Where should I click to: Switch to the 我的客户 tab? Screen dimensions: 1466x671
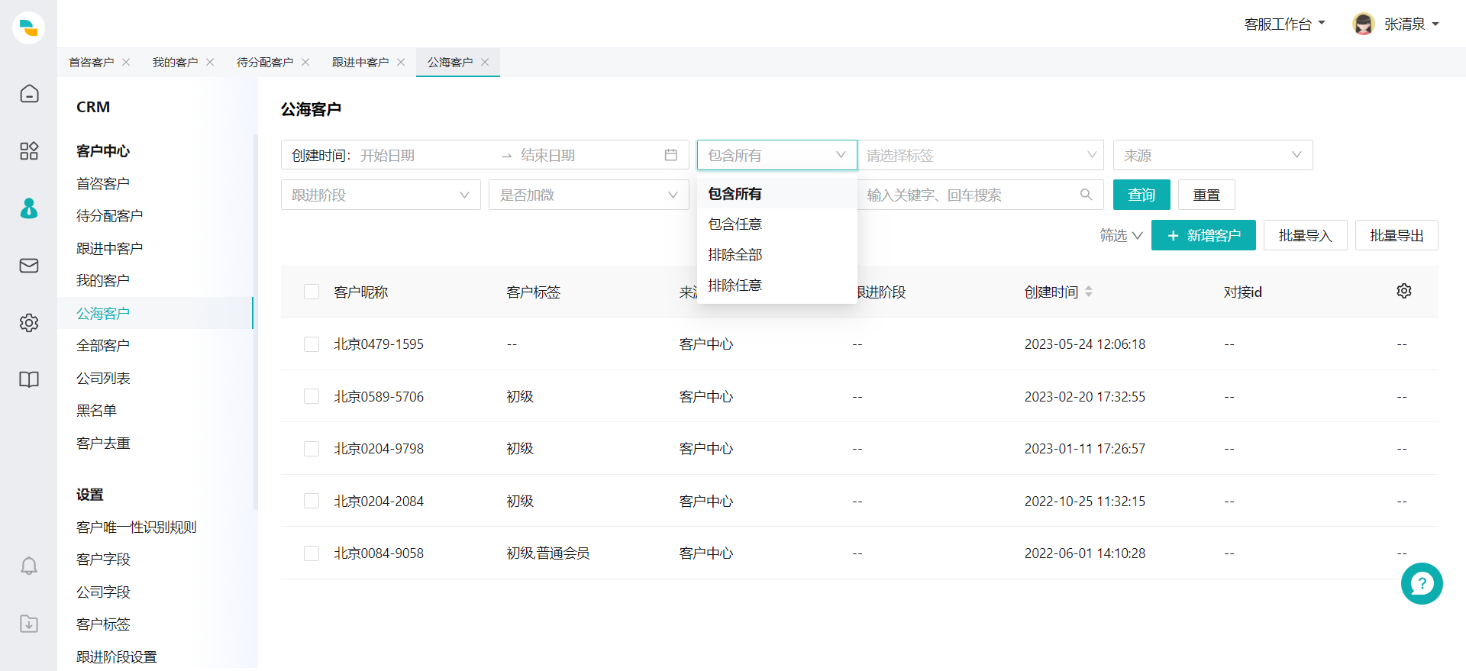click(175, 62)
